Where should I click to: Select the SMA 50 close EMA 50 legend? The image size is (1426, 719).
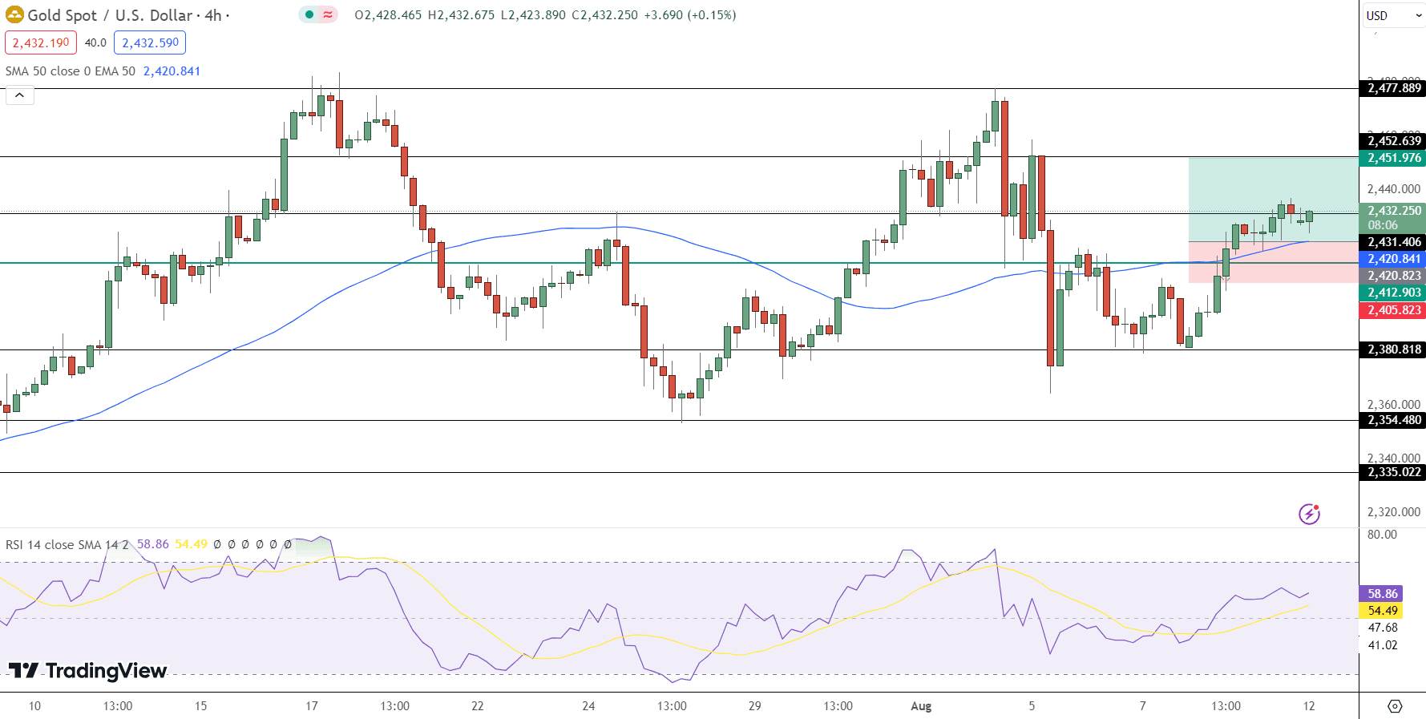click(x=71, y=71)
